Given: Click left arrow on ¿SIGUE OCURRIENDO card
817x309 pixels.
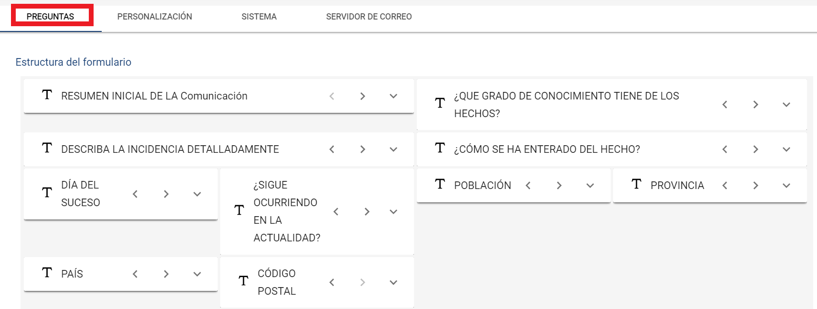Looking at the screenshot, I should (x=336, y=211).
